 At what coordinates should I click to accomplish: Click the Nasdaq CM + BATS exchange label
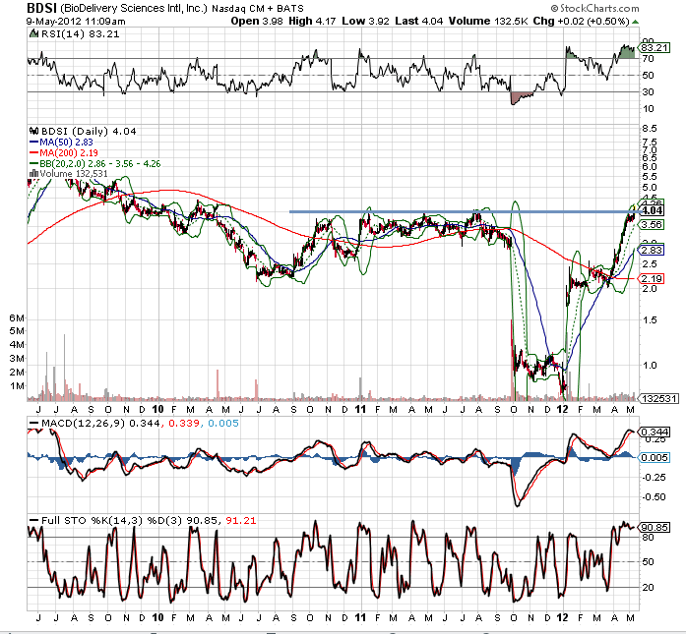(x=258, y=8)
